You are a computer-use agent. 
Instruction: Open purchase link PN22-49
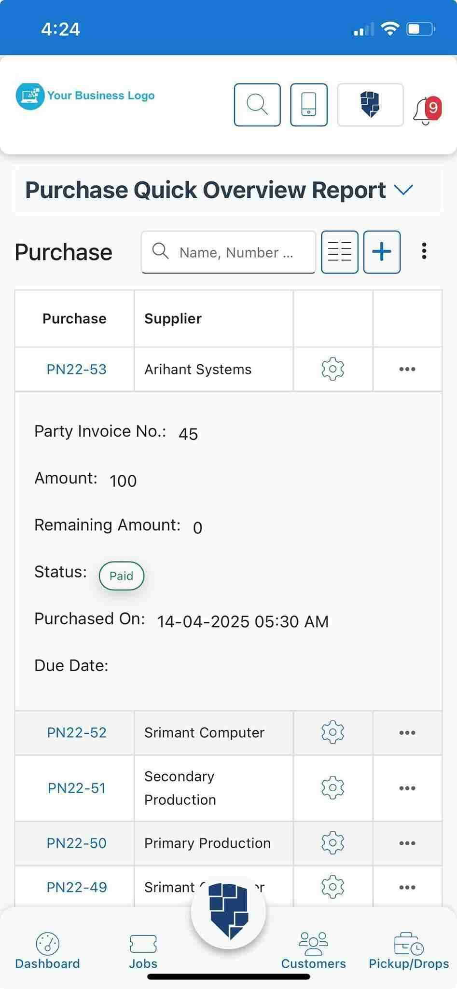[77, 887]
